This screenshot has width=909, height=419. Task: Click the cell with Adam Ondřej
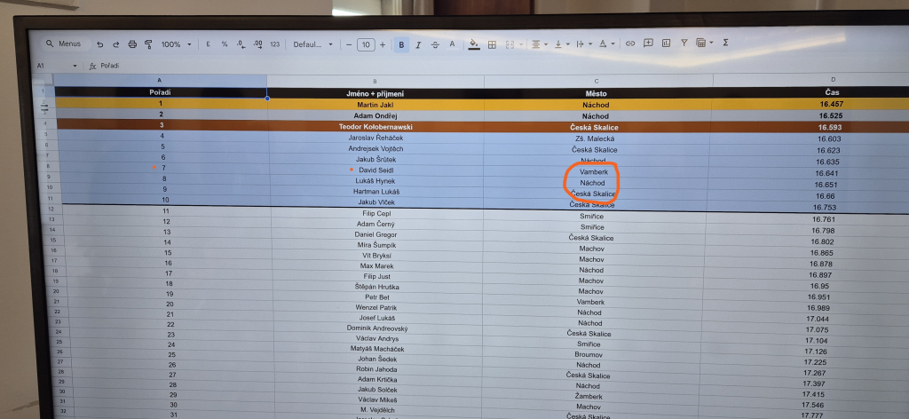coord(375,116)
